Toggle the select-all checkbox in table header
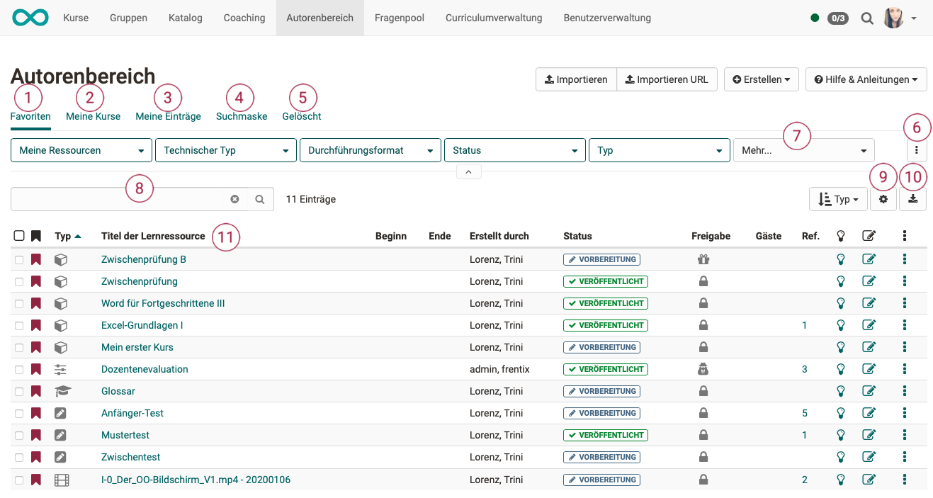Viewport: 933px width, 498px height. click(x=19, y=236)
